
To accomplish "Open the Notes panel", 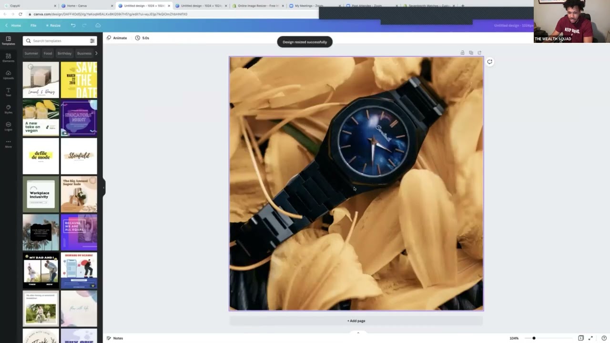I will (115, 338).
